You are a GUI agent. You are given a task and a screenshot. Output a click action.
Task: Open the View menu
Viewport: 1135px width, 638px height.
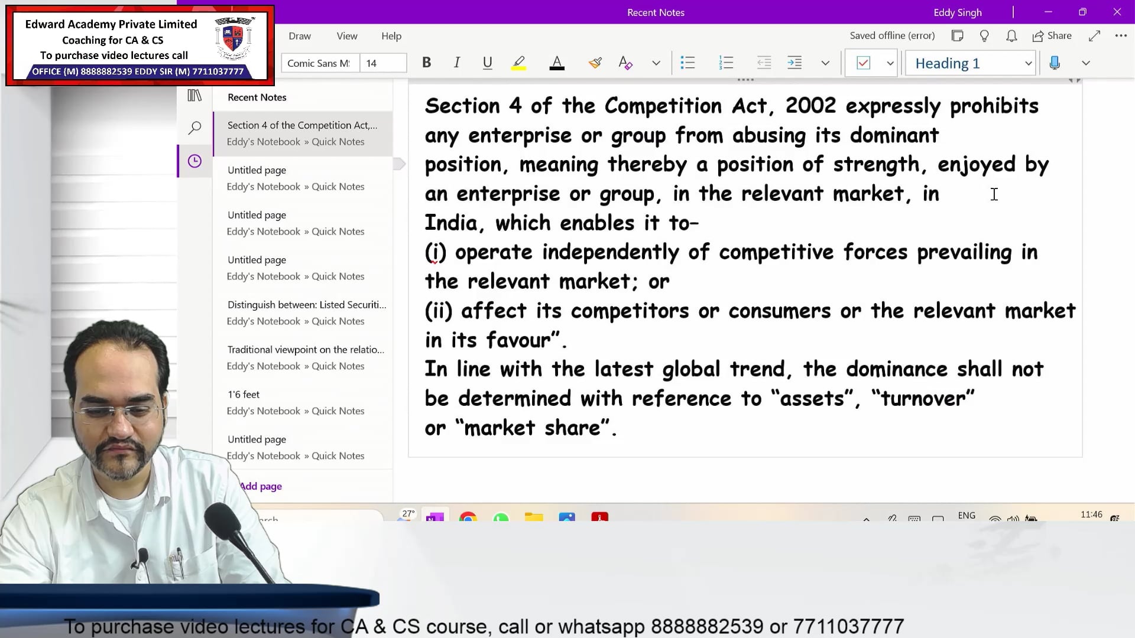point(346,35)
